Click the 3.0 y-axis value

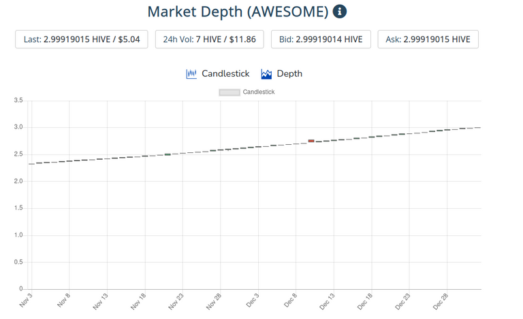pyautogui.click(x=18, y=127)
